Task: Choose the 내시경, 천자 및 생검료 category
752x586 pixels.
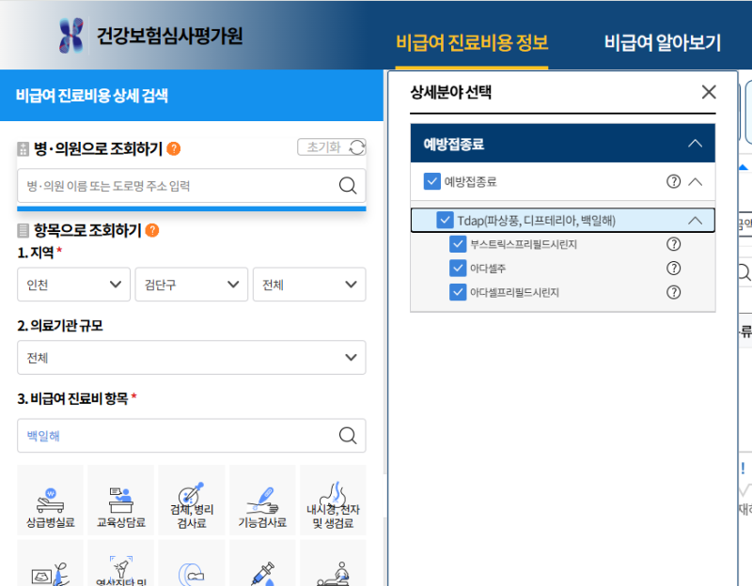Action: point(333,500)
